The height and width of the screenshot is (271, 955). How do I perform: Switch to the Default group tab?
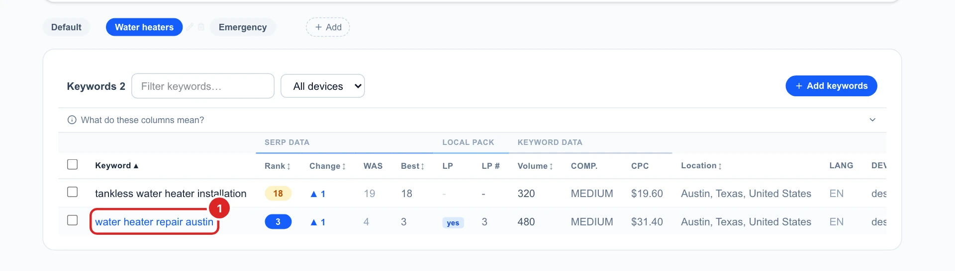[x=66, y=27]
